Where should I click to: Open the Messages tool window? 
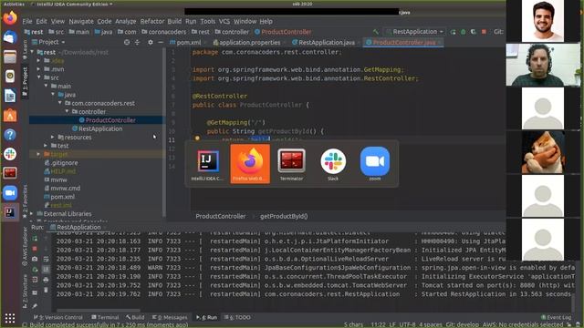(170, 317)
